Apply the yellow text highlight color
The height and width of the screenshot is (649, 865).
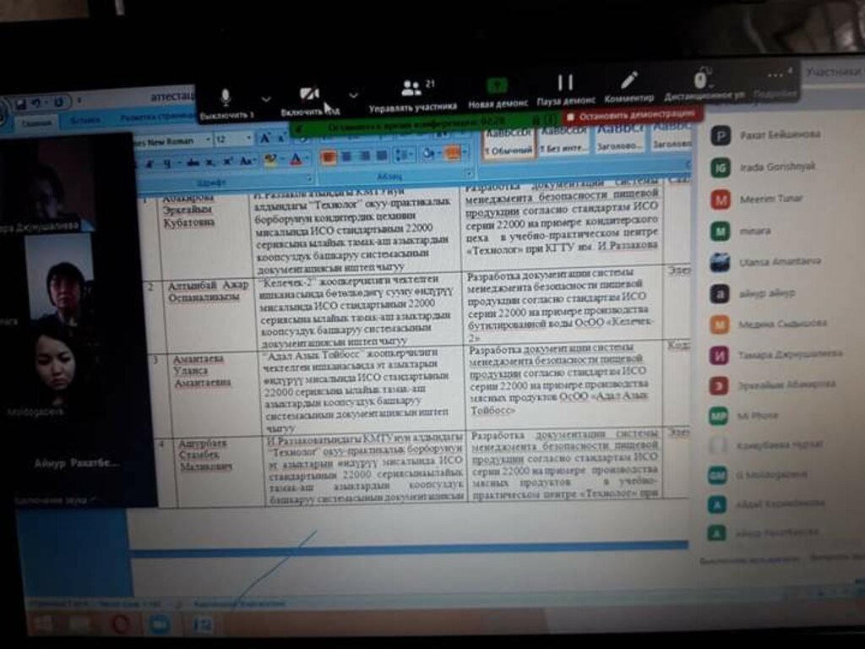click(270, 160)
